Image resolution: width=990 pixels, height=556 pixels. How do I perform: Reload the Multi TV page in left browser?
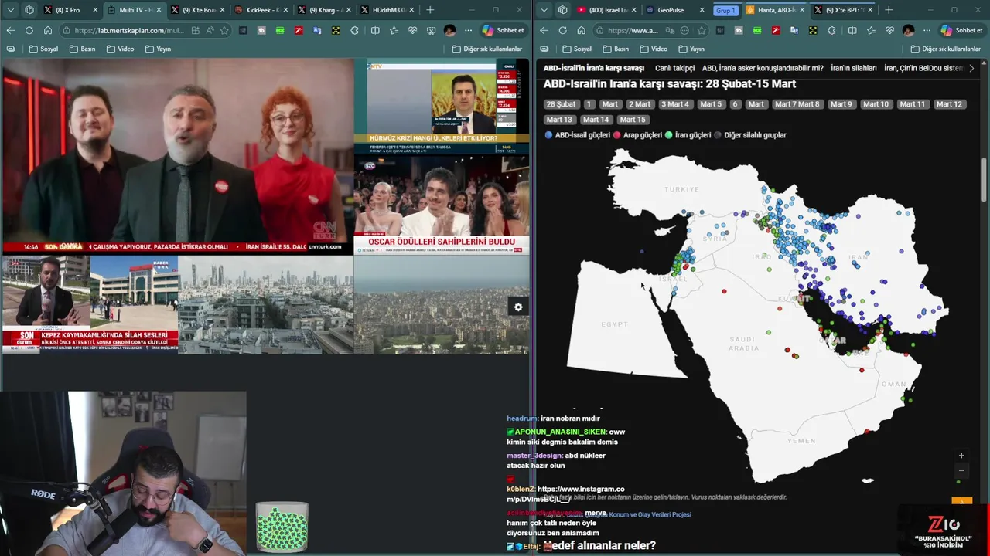pos(29,30)
